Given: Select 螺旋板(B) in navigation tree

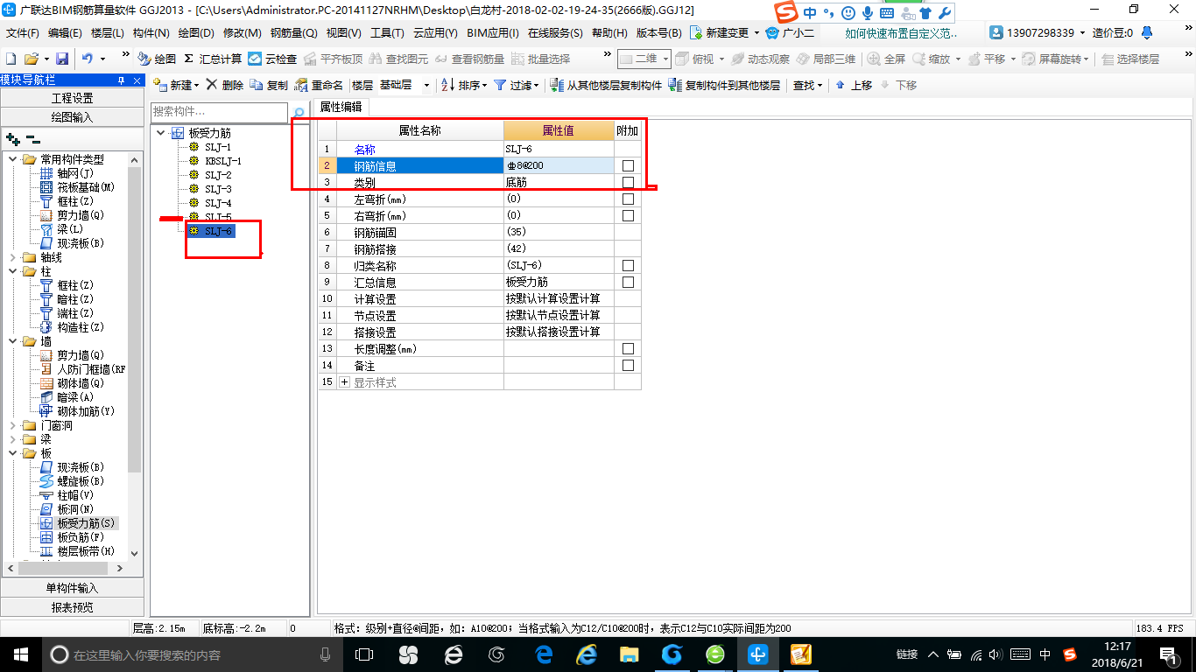Looking at the screenshot, I should [x=72, y=481].
